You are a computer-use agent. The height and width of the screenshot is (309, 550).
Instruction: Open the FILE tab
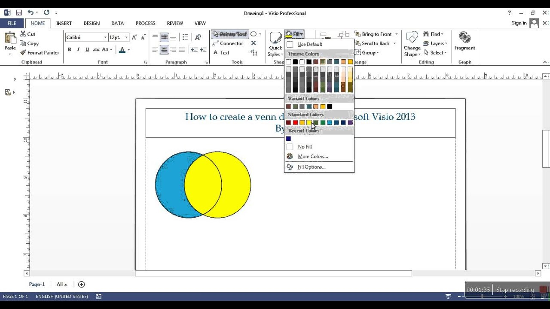[12, 23]
